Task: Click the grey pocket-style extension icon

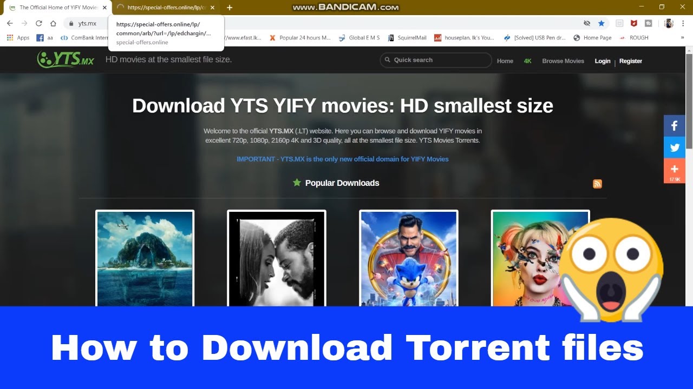Action: tap(619, 23)
